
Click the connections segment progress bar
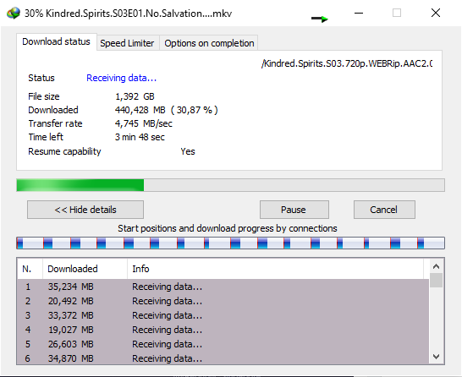pos(230,243)
